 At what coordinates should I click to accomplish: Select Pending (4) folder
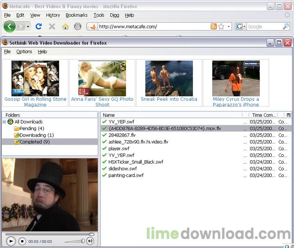[x=32, y=129]
